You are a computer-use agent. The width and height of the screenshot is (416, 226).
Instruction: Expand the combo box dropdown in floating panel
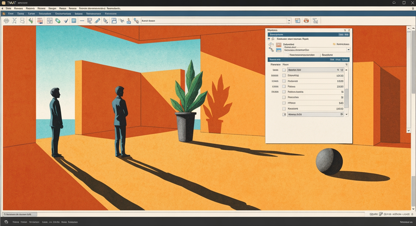coord(348,50)
